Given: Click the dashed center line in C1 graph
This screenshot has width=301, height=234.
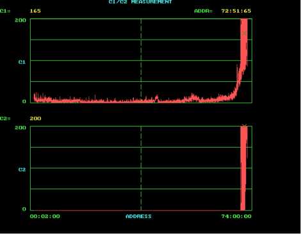Looking at the screenshot, I should (x=141, y=61).
